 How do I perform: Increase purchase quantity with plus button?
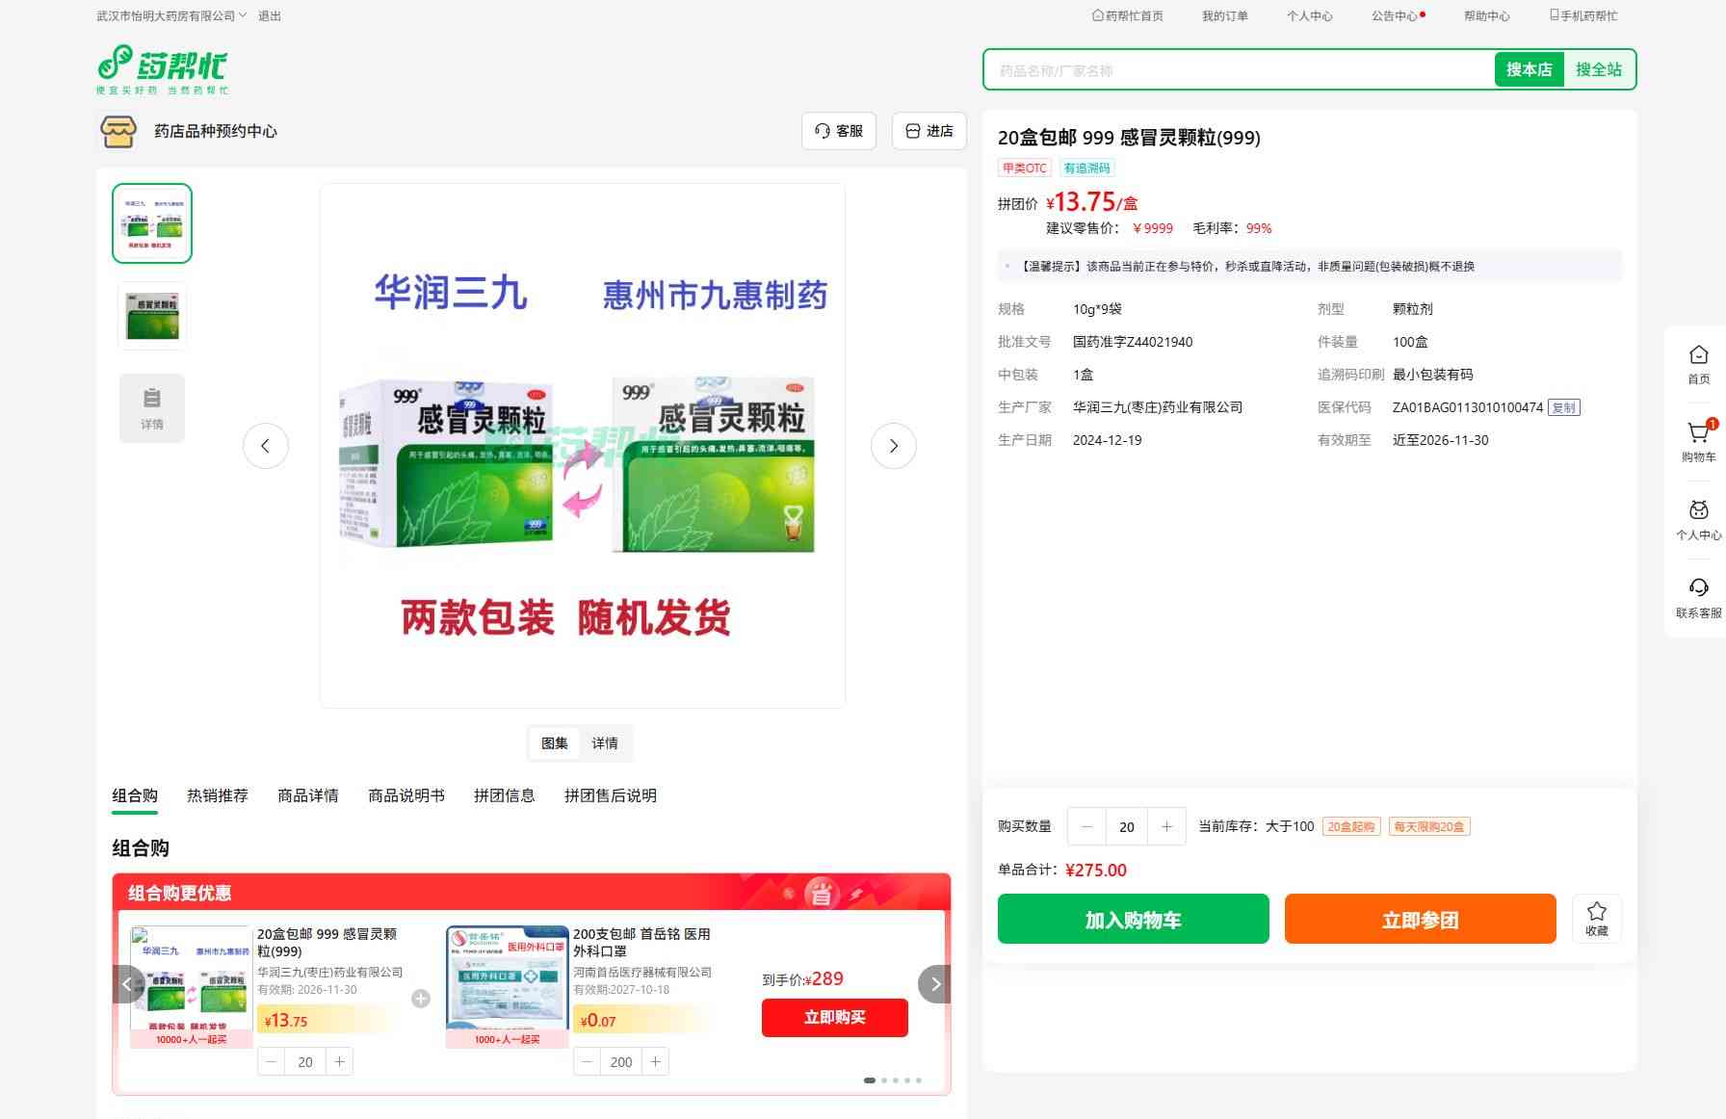click(x=1166, y=827)
